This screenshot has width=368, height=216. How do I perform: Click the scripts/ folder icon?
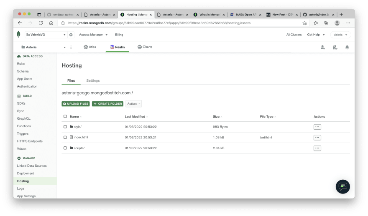click(72, 148)
